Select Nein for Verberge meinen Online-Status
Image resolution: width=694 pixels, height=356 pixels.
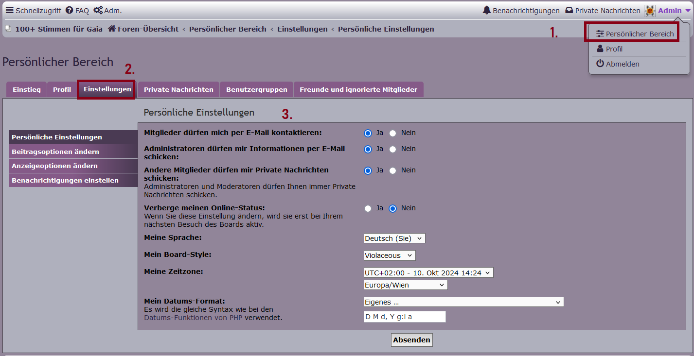click(393, 208)
